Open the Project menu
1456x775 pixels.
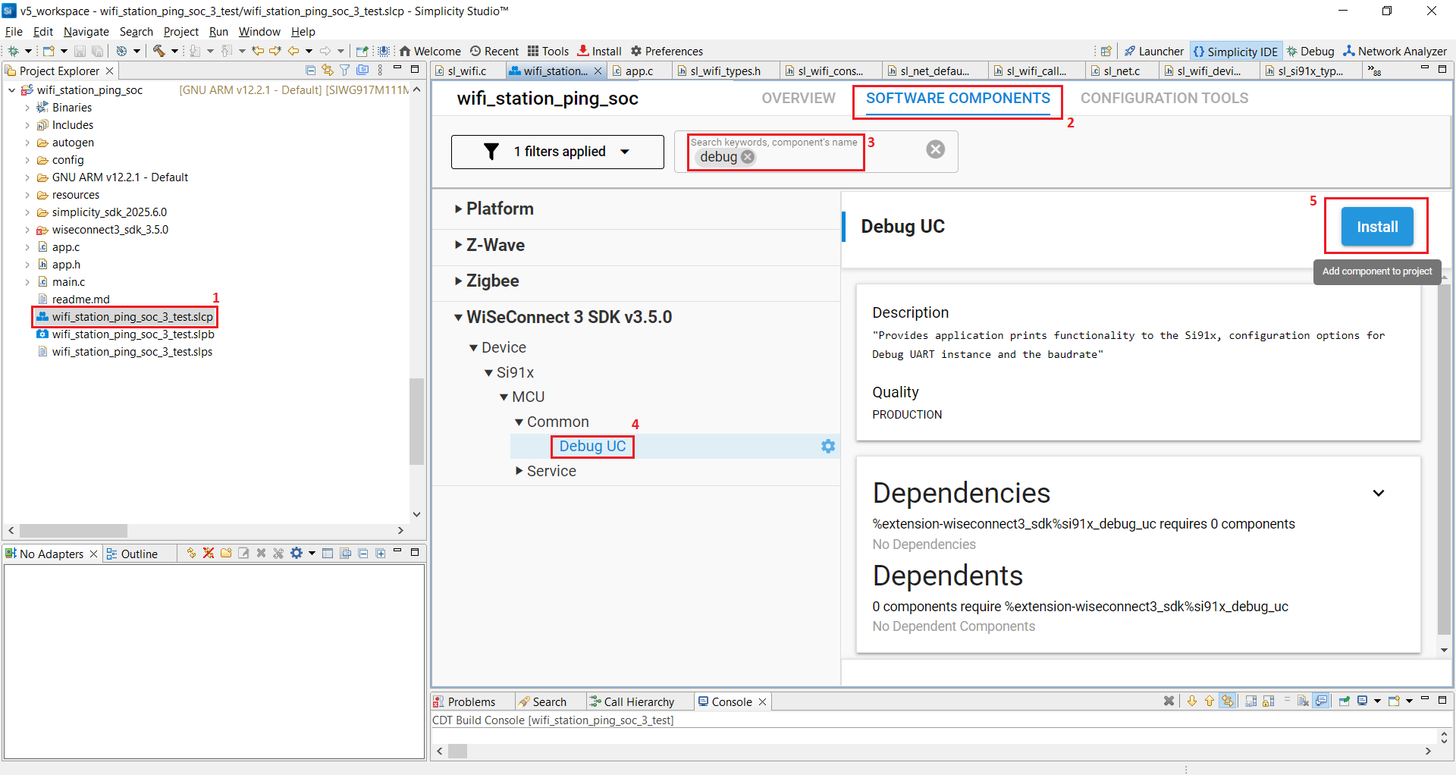click(x=180, y=31)
